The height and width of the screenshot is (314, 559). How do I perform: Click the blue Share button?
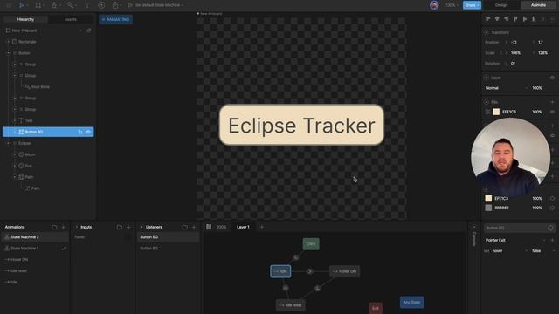[472, 5]
